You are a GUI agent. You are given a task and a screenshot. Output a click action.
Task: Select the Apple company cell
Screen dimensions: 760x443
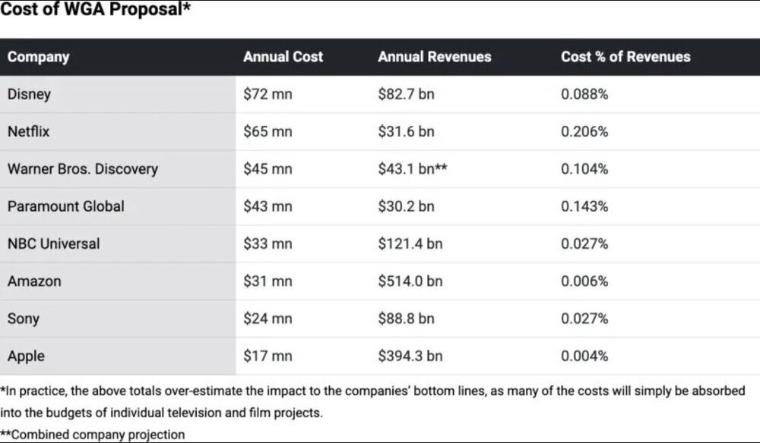(27, 356)
